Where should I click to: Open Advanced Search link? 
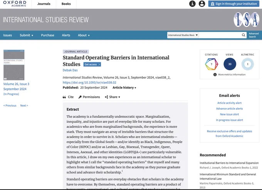pos(254,35)
